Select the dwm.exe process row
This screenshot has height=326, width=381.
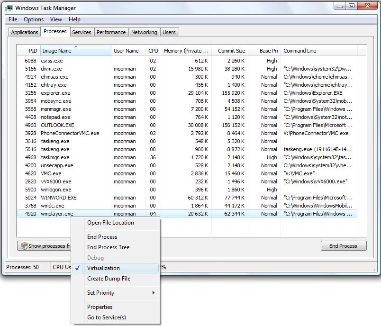[x=187, y=69]
